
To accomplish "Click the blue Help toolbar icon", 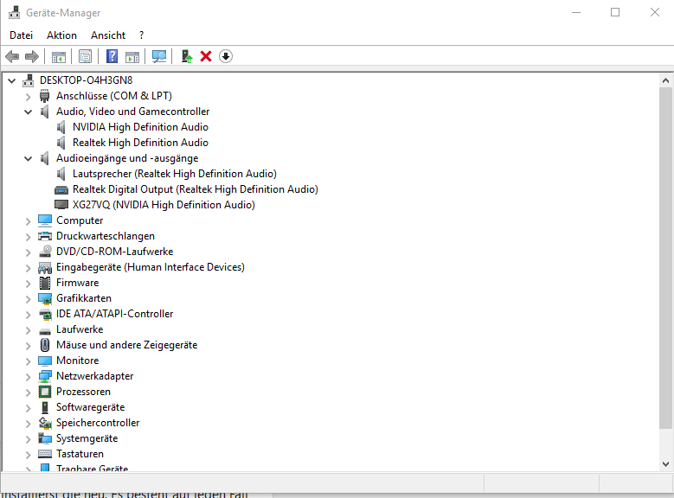I will tap(112, 56).
